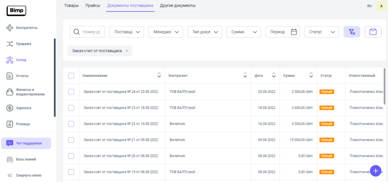Switch to the Товары tab

71,5
